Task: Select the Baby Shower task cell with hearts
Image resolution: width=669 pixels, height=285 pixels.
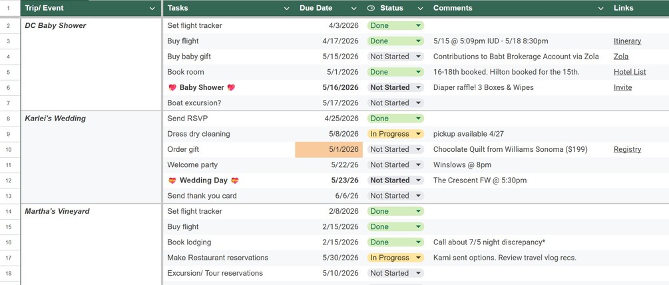Action: (x=229, y=87)
